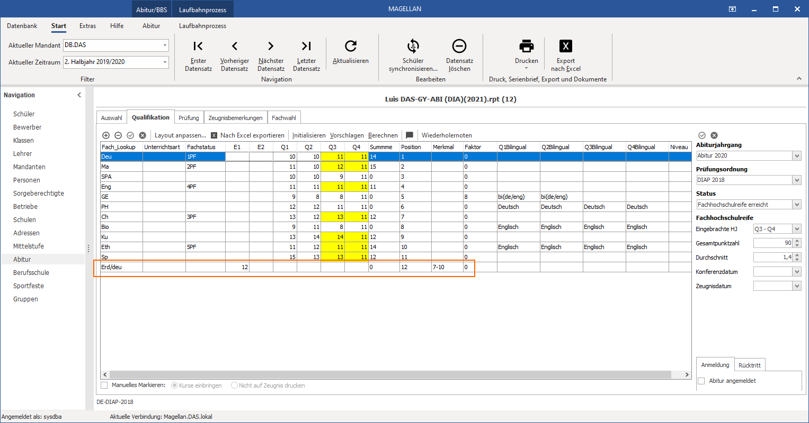Open the Datenbank menu
The height and width of the screenshot is (423, 809).
point(22,26)
